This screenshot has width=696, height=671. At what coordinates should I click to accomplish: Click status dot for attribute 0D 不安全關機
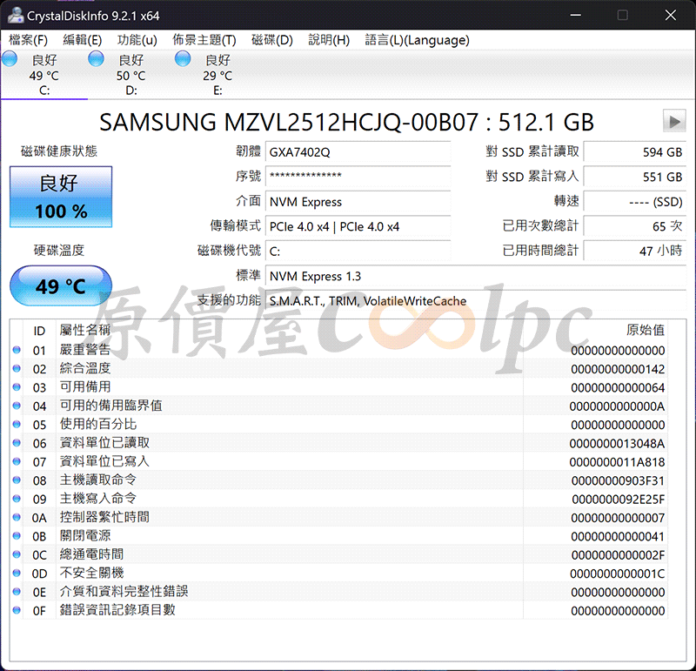click(x=17, y=574)
